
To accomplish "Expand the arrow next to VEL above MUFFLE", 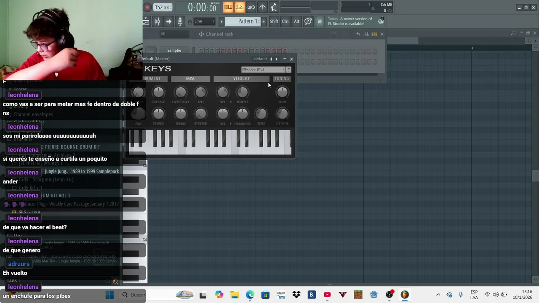I will pos(231,102).
